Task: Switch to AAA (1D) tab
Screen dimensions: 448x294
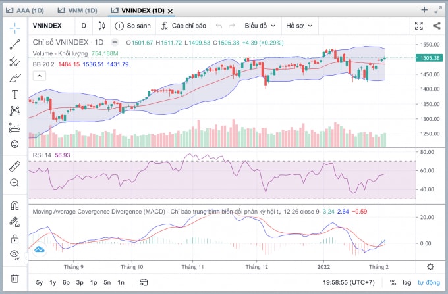Action: [x=25, y=11]
